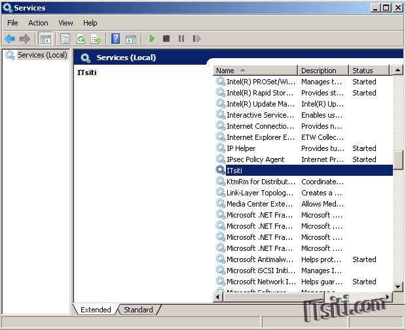Click the gear icon beside Internet Explorer E...
Viewport: 406px width, 330px height.
(x=220, y=137)
